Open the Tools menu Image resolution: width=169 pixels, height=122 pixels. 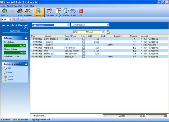click(26, 6)
